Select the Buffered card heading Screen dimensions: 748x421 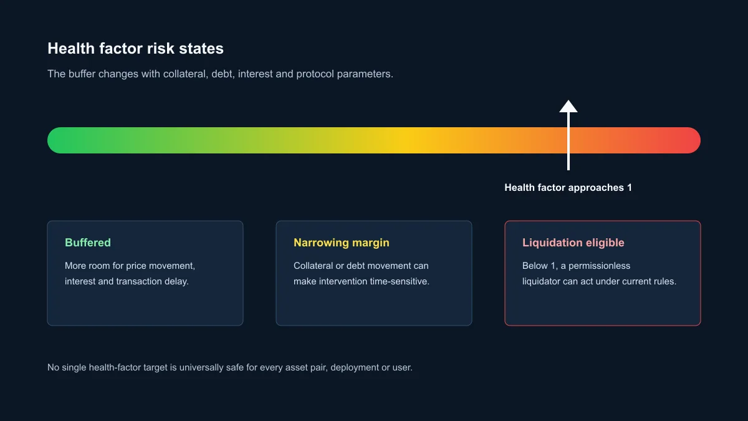tap(88, 243)
